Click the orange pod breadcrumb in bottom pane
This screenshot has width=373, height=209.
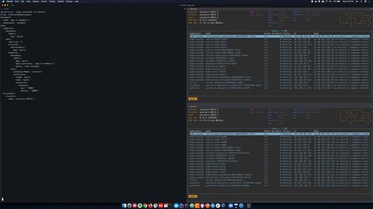pos(193,196)
